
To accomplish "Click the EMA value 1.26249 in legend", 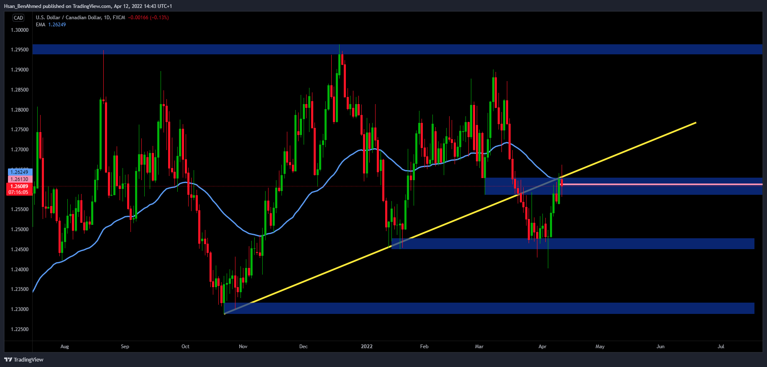I will pyautogui.click(x=57, y=25).
